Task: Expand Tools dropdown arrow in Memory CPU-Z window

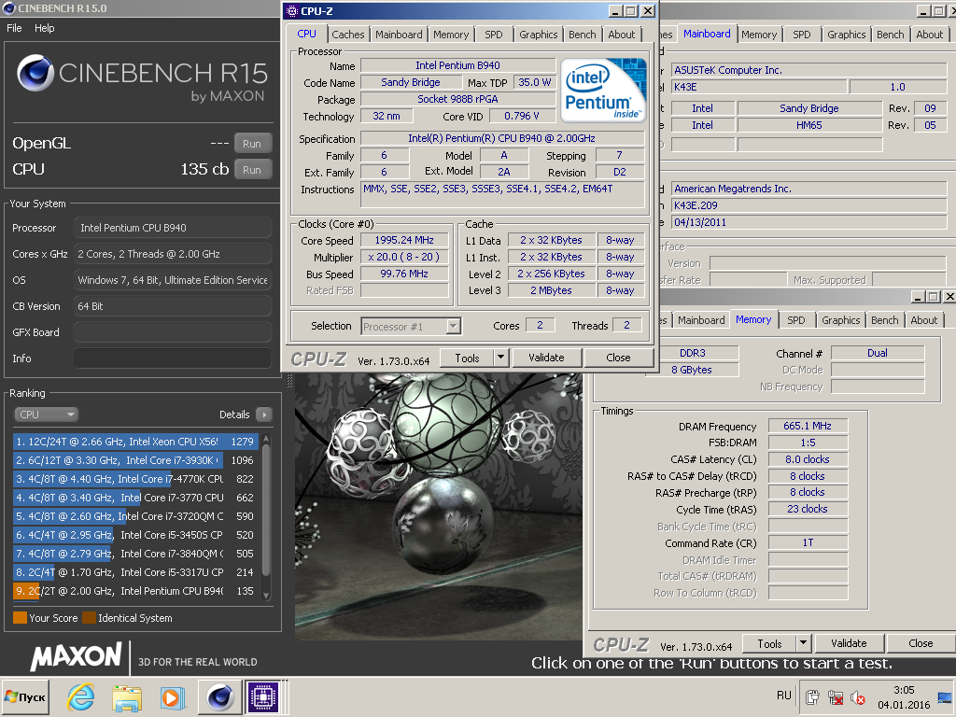Action: coord(804,643)
